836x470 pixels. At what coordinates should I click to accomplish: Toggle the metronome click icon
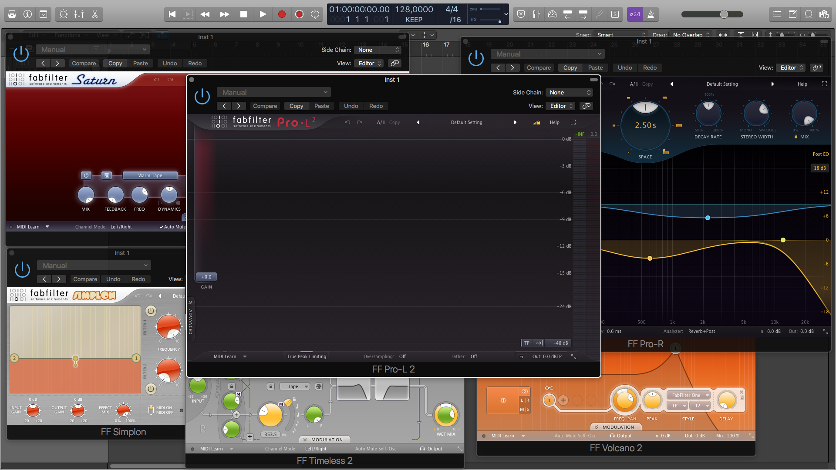click(651, 14)
